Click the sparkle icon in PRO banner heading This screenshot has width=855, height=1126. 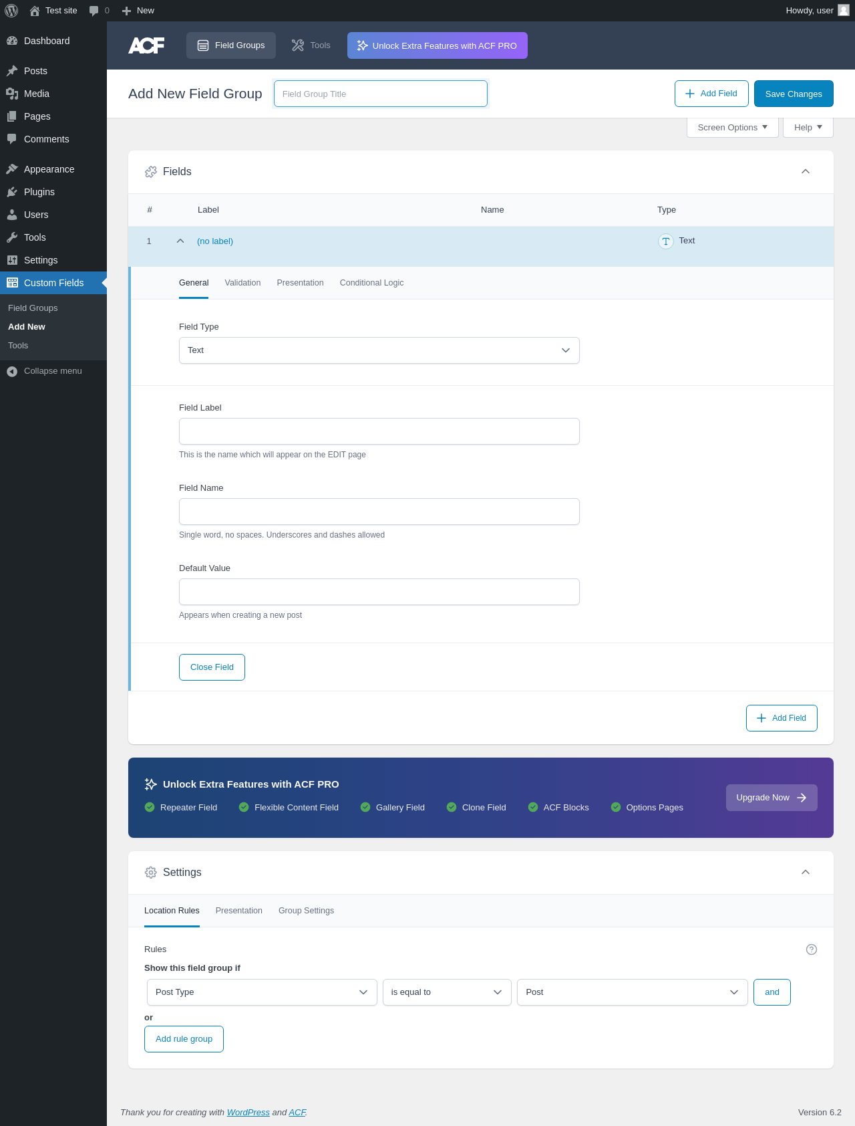pyautogui.click(x=151, y=784)
